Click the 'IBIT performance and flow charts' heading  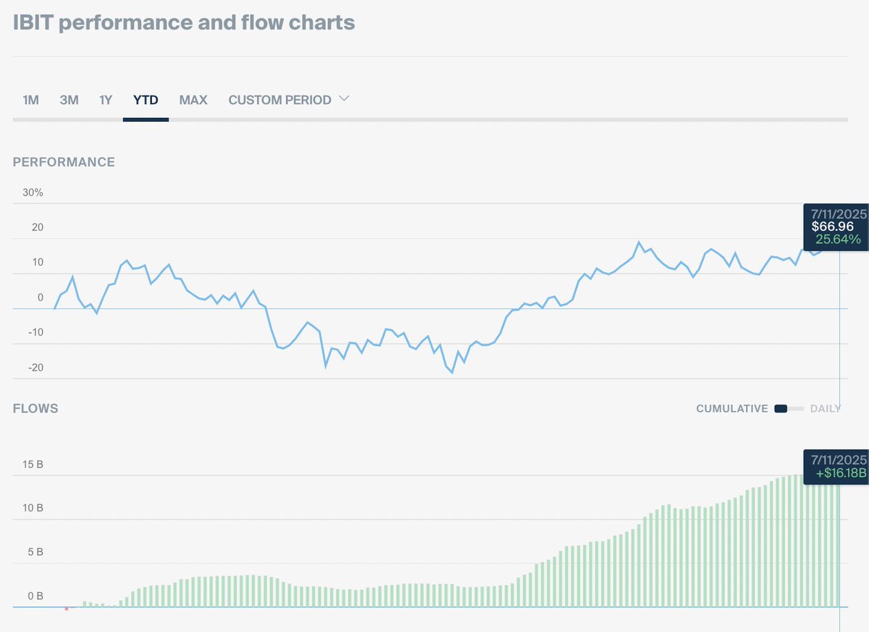184,22
